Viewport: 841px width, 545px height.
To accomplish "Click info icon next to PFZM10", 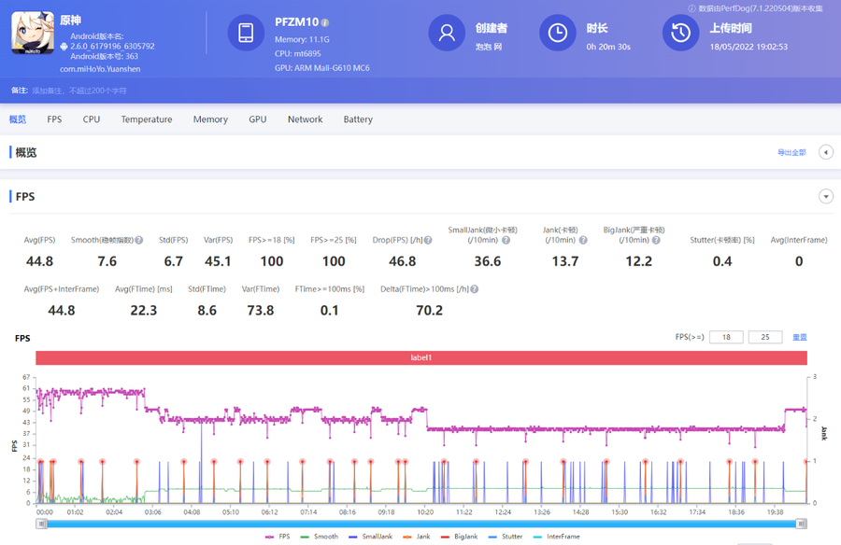I will tap(325, 22).
